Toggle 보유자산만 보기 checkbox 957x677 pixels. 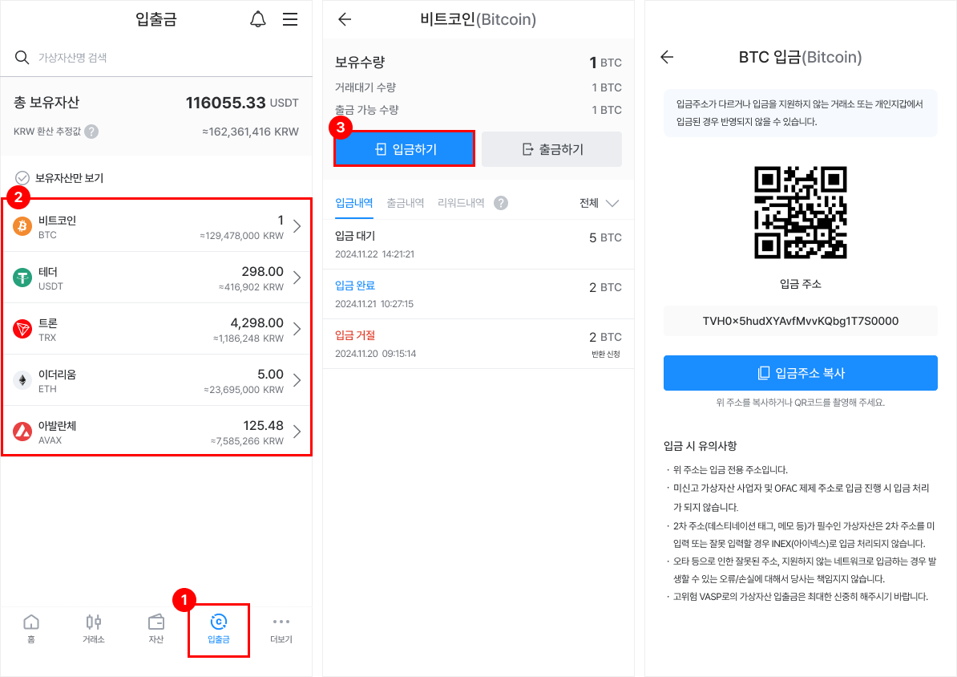[22, 178]
